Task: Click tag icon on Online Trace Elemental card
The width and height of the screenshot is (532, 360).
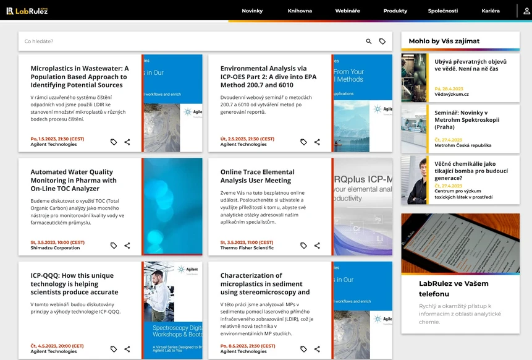Action: click(x=303, y=246)
